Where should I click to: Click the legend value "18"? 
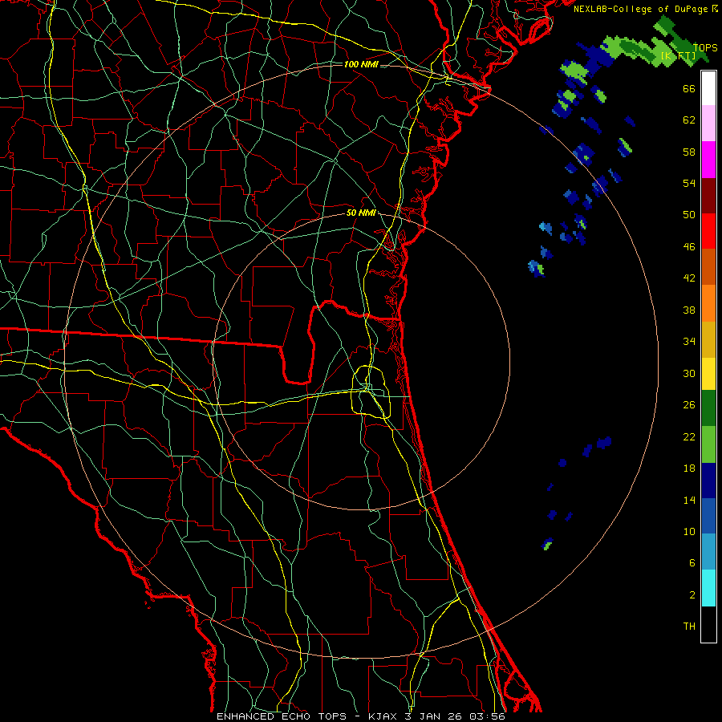pyautogui.click(x=689, y=468)
